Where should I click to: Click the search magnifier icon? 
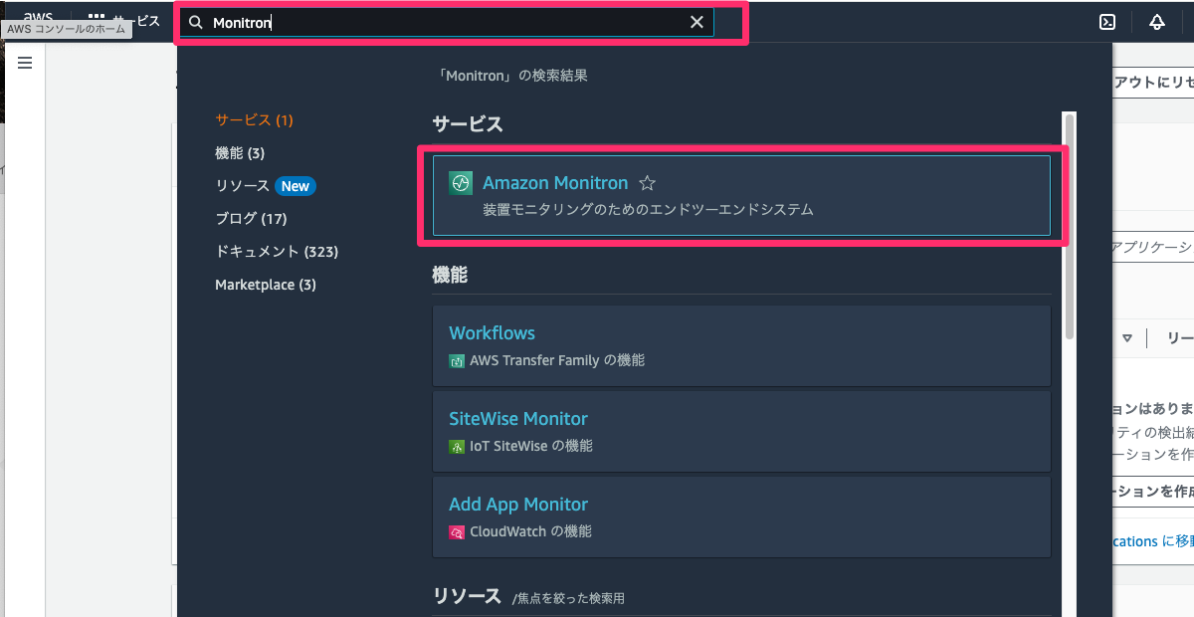pos(196,22)
